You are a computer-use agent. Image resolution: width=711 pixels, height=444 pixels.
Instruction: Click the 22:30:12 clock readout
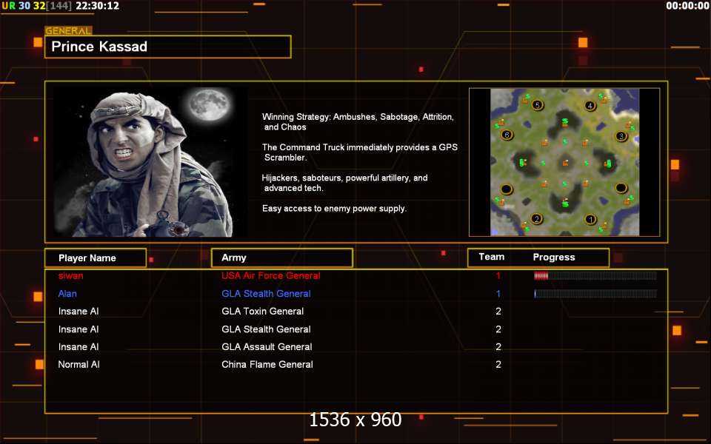pos(98,6)
